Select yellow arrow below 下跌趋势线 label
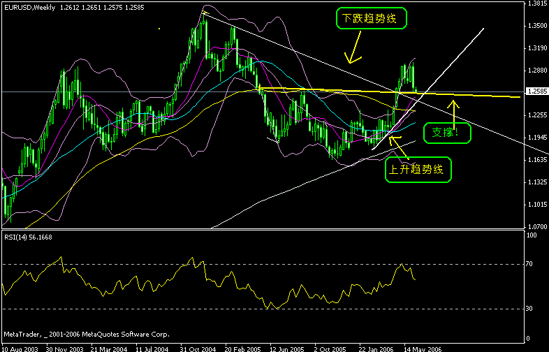The height and width of the screenshot is (352, 549). [354, 47]
